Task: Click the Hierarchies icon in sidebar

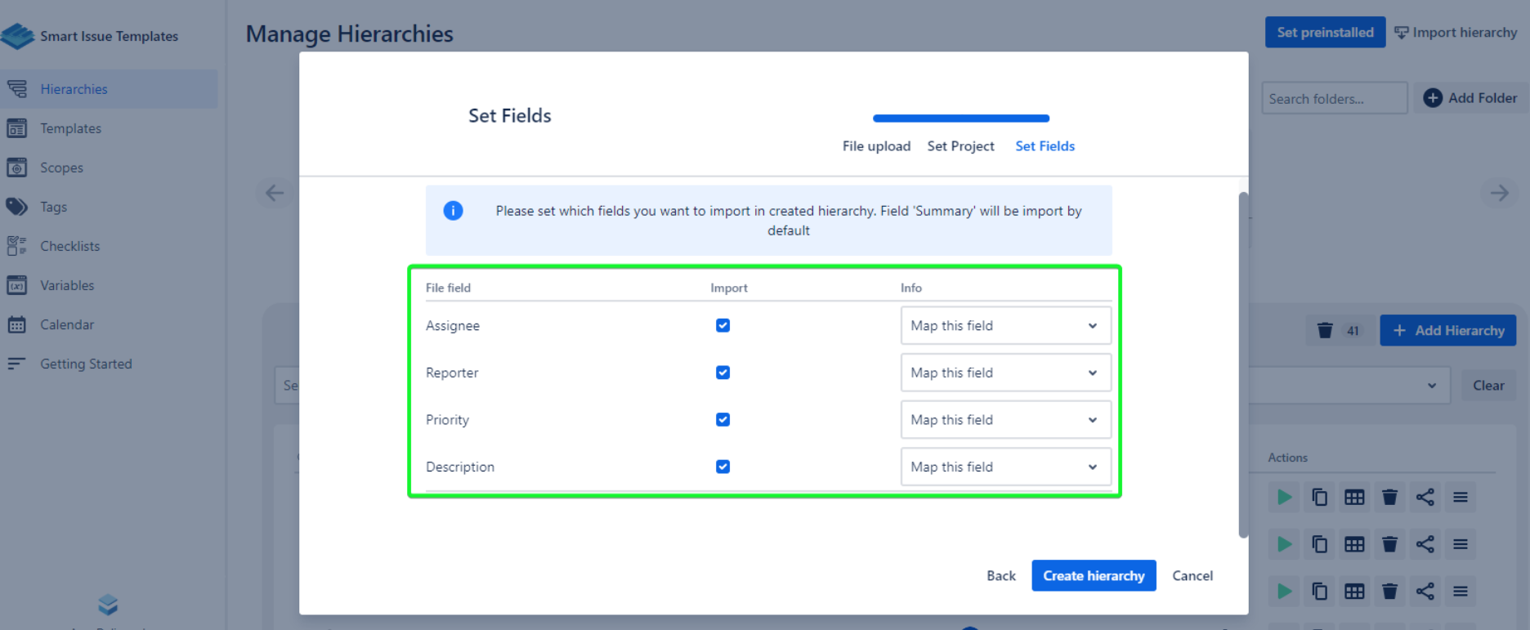Action: click(x=17, y=89)
